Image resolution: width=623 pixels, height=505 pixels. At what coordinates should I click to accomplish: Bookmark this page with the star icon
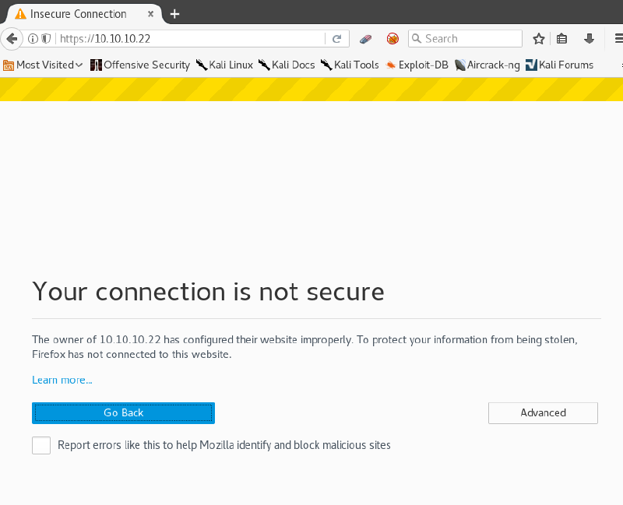pyautogui.click(x=538, y=38)
